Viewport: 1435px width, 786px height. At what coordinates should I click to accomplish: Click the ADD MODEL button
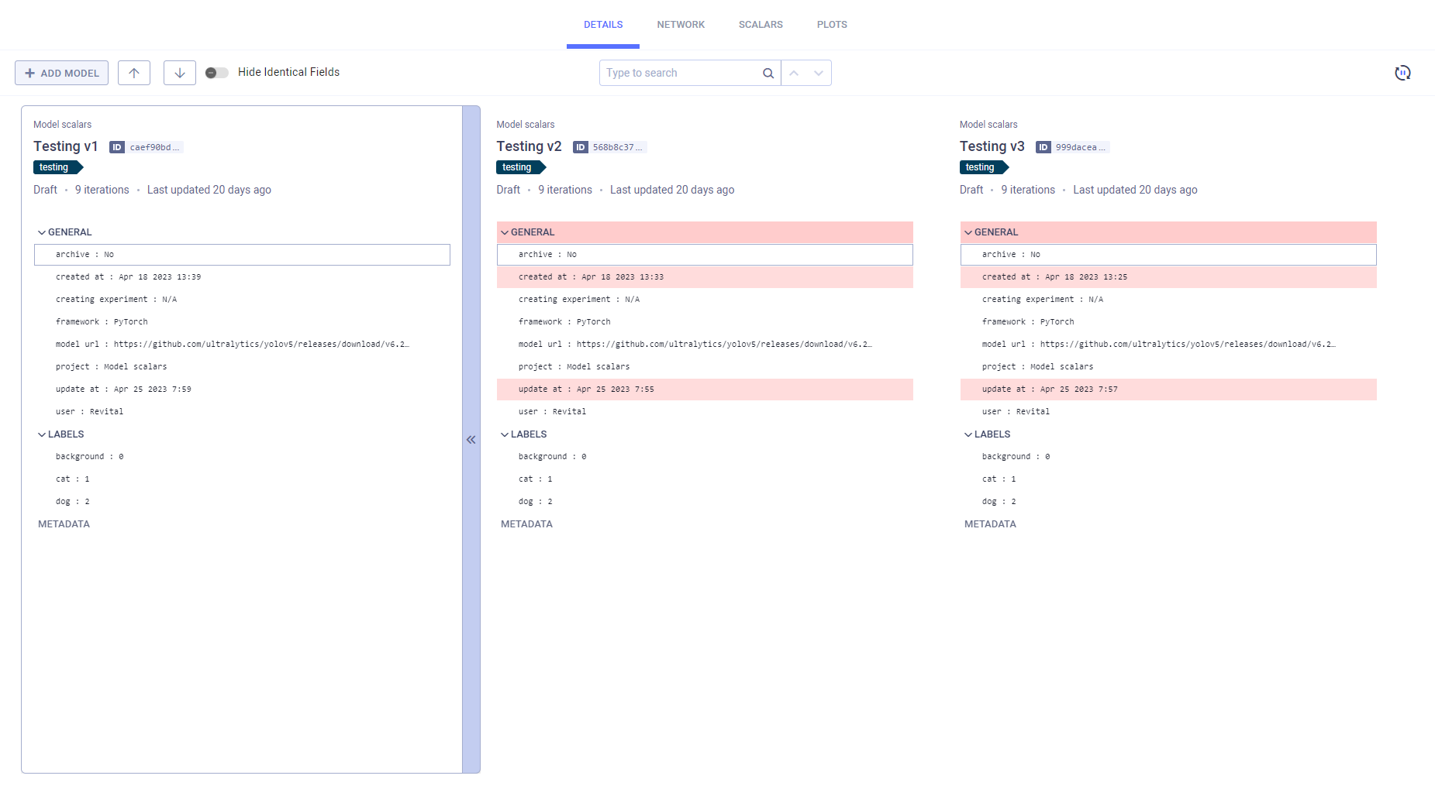click(62, 73)
